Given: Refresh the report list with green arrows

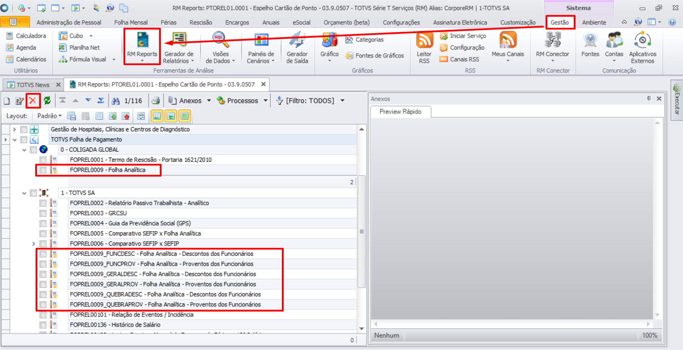Looking at the screenshot, I should (47, 100).
